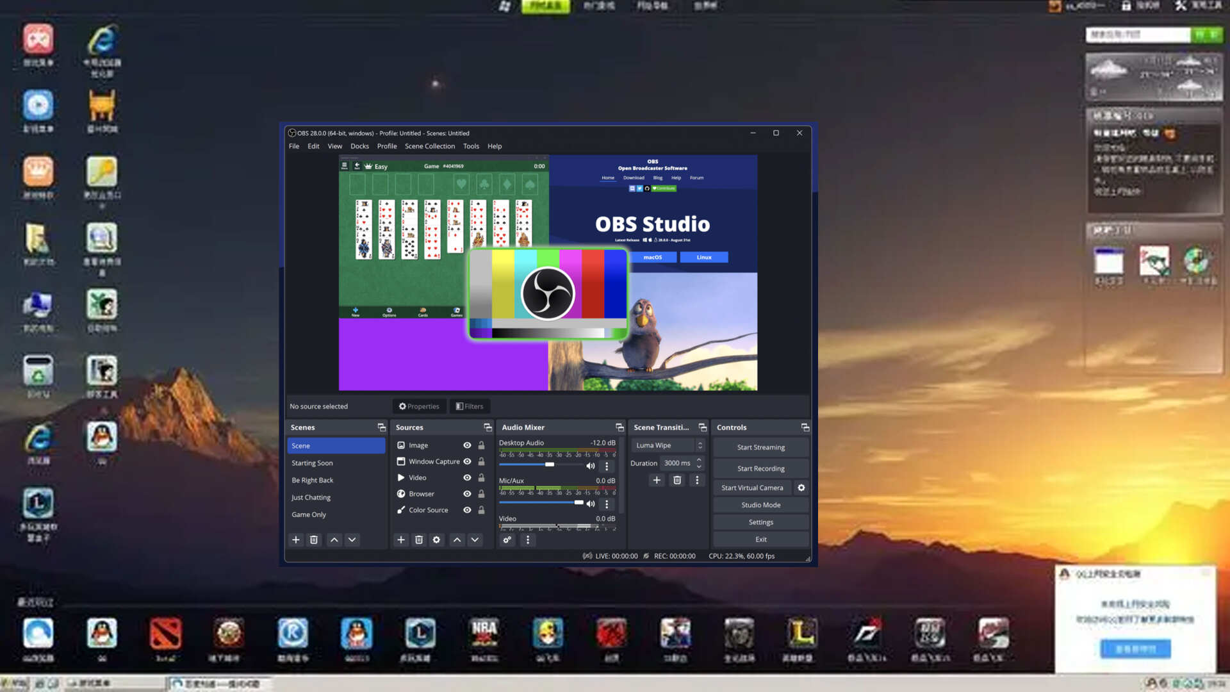Lock the Image source
The height and width of the screenshot is (692, 1230).
481,445
